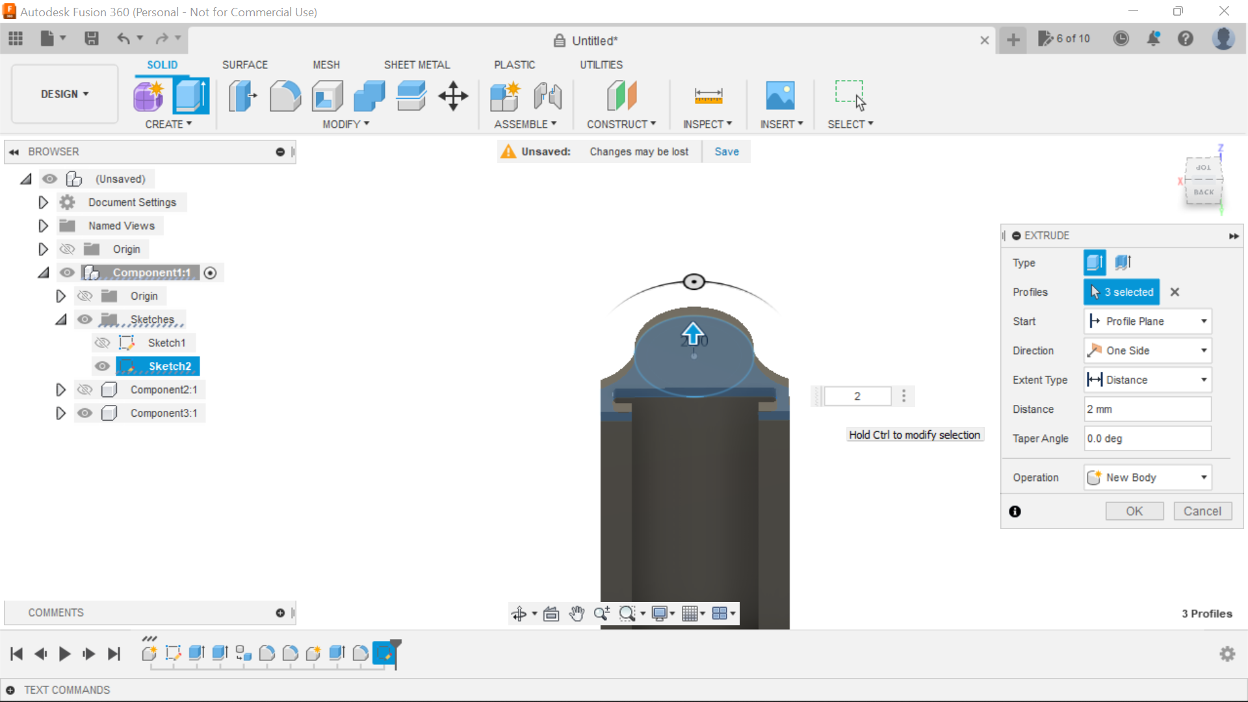Screen dimensions: 1248x702
Task: Launch the Measure tool under Inspect
Action: [708, 96]
